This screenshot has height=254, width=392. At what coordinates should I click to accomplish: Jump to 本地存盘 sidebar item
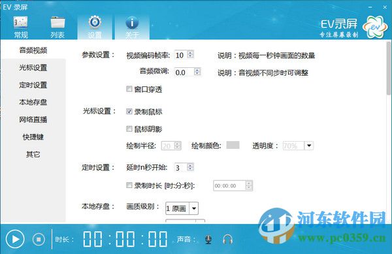[x=33, y=102]
